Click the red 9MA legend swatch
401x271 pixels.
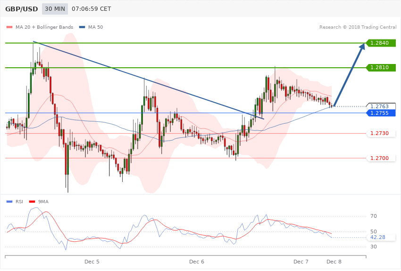[32, 202]
